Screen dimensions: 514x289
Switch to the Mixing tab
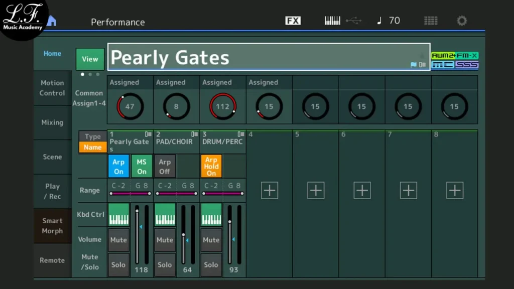click(52, 122)
